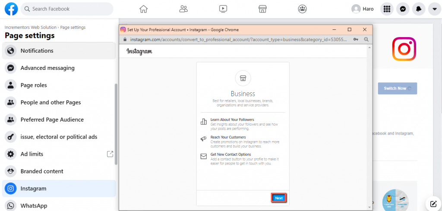Select People and other Pages
The width and height of the screenshot is (442, 211).
[59, 102]
